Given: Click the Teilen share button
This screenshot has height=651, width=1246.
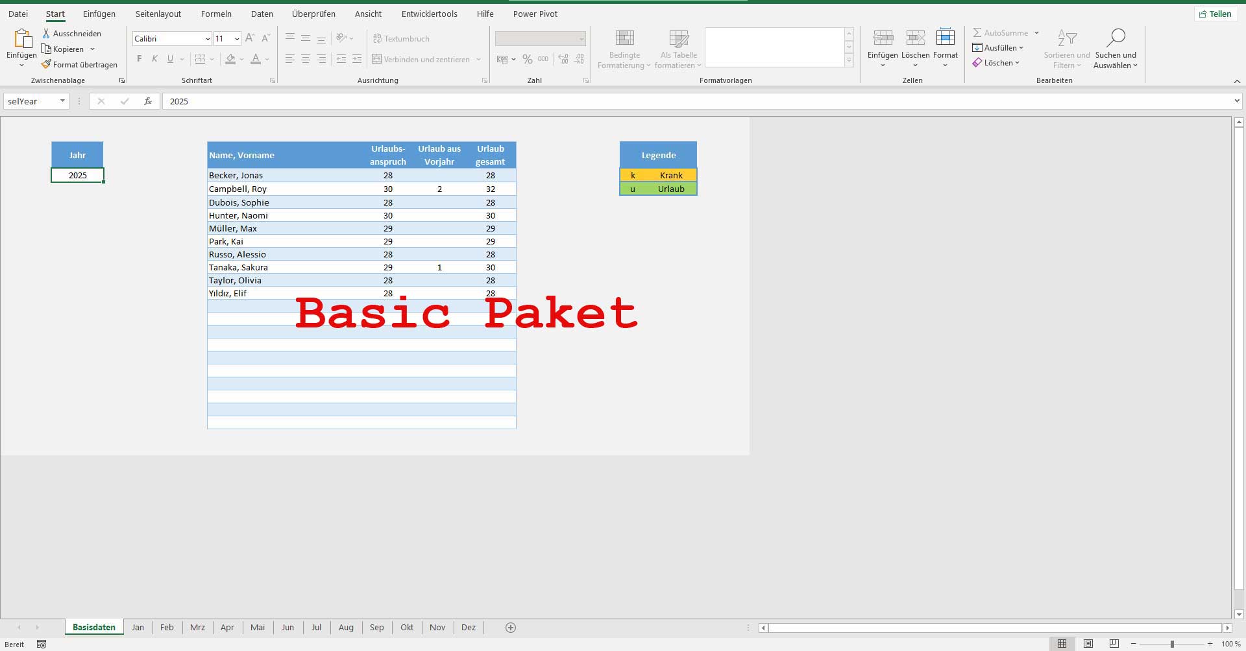Looking at the screenshot, I should point(1215,14).
